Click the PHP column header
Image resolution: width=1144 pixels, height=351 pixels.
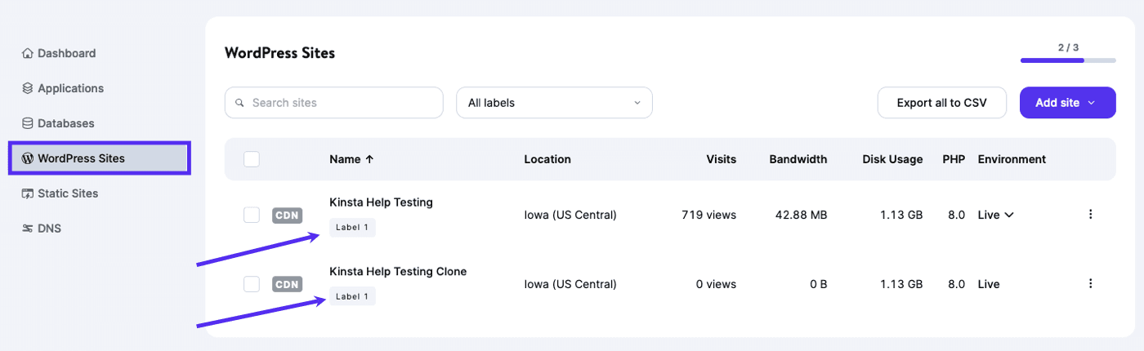click(954, 159)
